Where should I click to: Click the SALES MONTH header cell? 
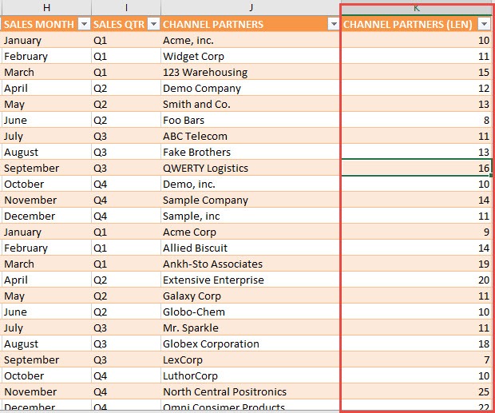[x=46, y=24]
